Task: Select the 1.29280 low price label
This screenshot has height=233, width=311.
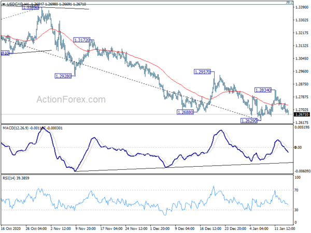Action: coord(63,76)
